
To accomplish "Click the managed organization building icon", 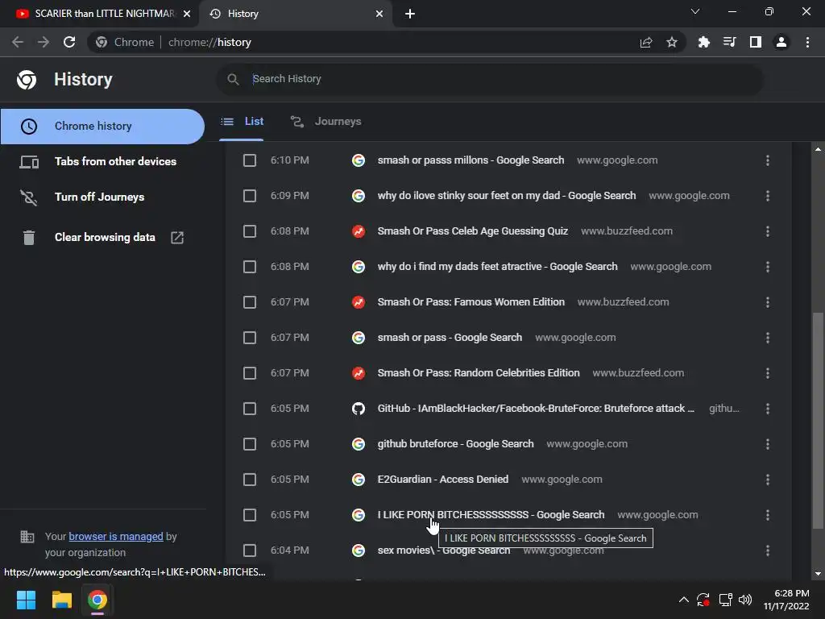I will pos(27,536).
